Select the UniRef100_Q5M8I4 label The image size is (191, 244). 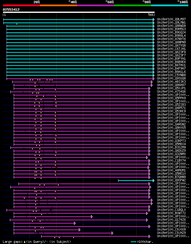tap(171, 144)
